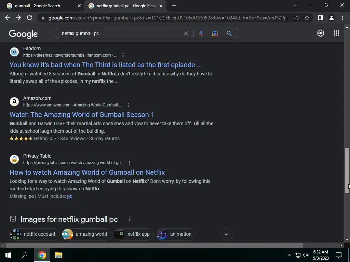Open network status in system tray
Screen dimensions: 350x262
tap(298, 255)
